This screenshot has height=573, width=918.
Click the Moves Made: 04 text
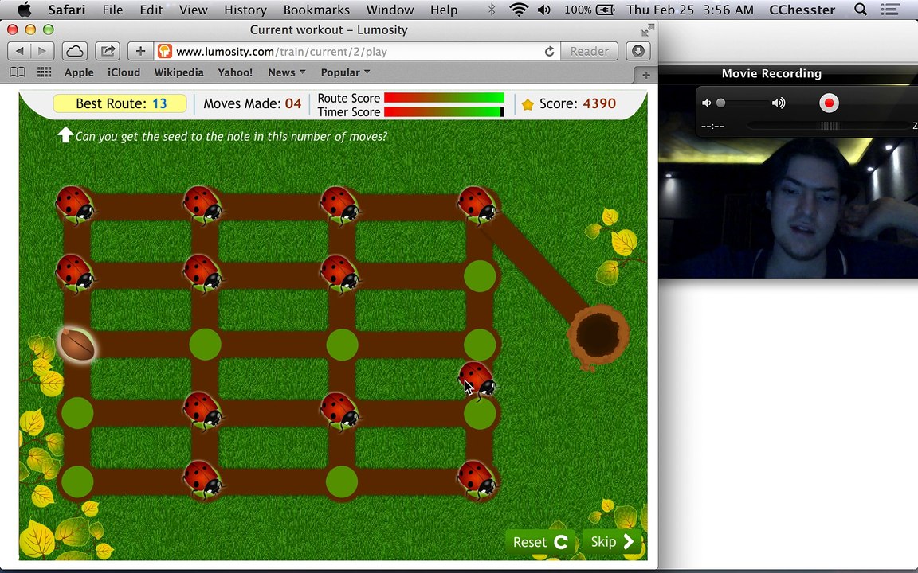tap(253, 104)
